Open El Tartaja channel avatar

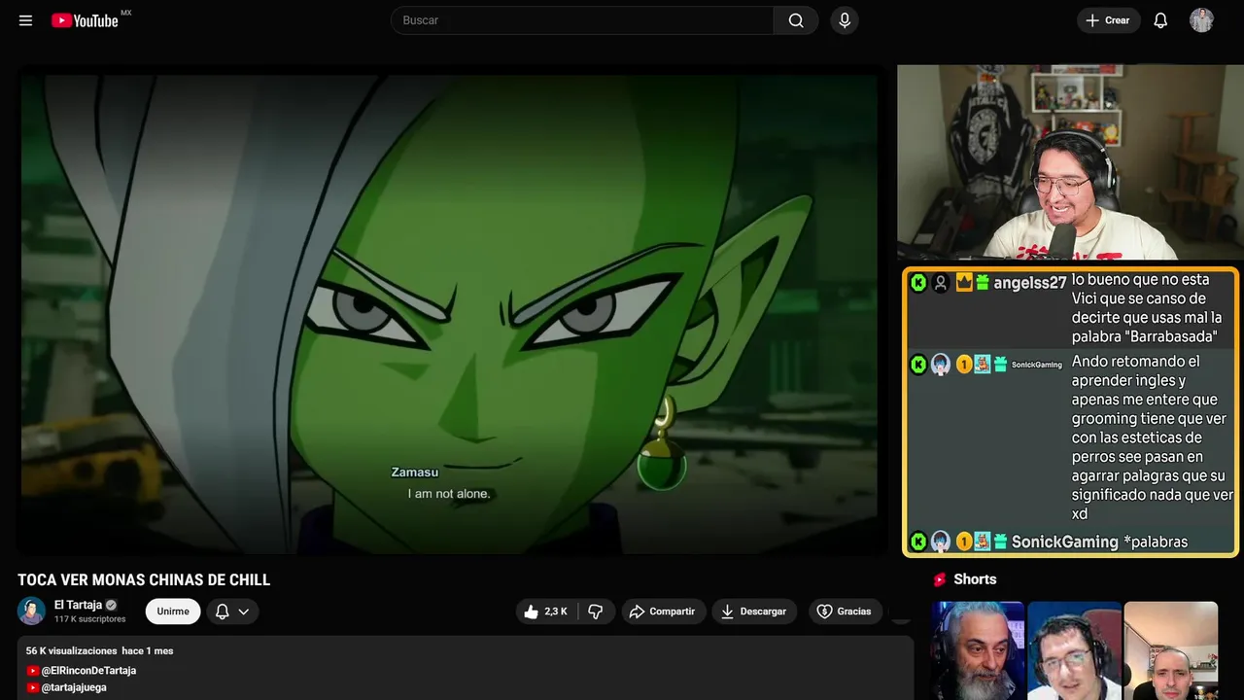32,611
